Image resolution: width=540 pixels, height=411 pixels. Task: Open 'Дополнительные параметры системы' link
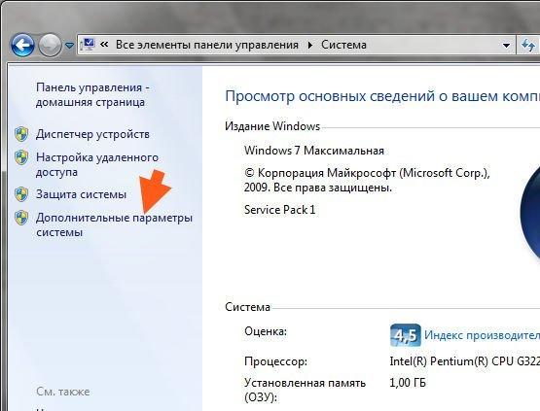(114, 224)
